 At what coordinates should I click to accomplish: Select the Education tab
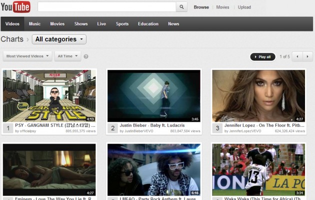[148, 24]
